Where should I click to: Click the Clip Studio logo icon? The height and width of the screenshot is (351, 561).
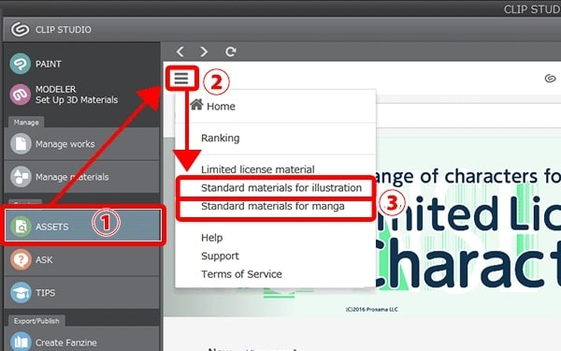pyautogui.click(x=20, y=29)
